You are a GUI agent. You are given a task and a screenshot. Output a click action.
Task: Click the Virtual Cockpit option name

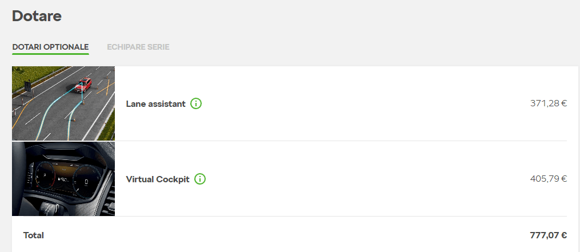tap(157, 179)
